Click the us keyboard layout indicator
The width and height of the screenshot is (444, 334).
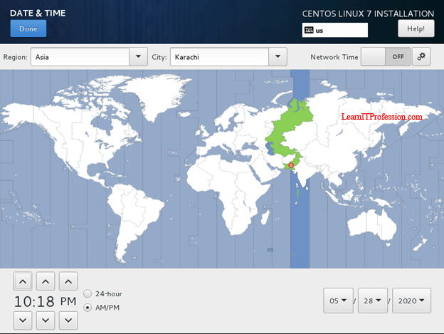coord(334,31)
